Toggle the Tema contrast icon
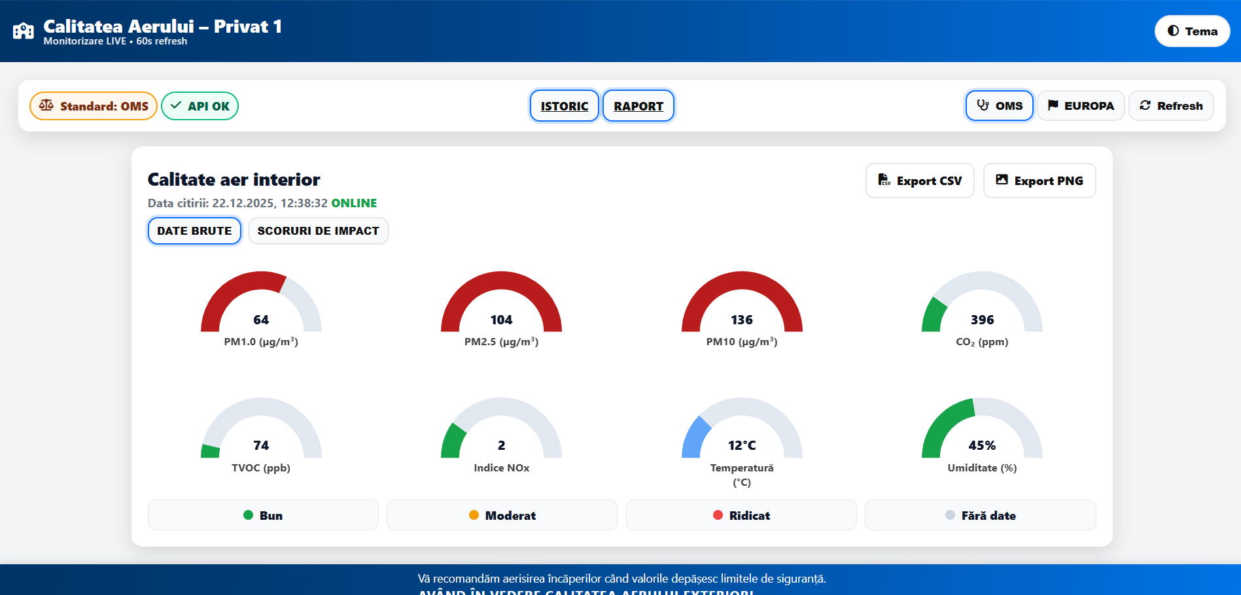Viewport: 1241px width, 595px height. point(1173,31)
